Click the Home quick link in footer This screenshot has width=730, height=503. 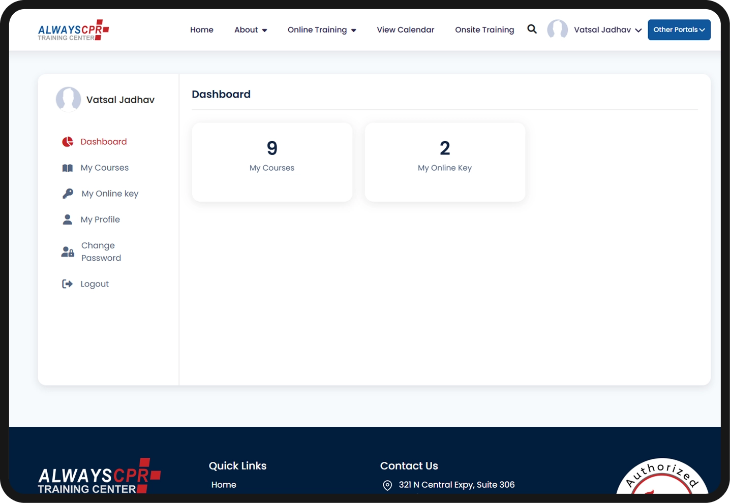(224, 485)
